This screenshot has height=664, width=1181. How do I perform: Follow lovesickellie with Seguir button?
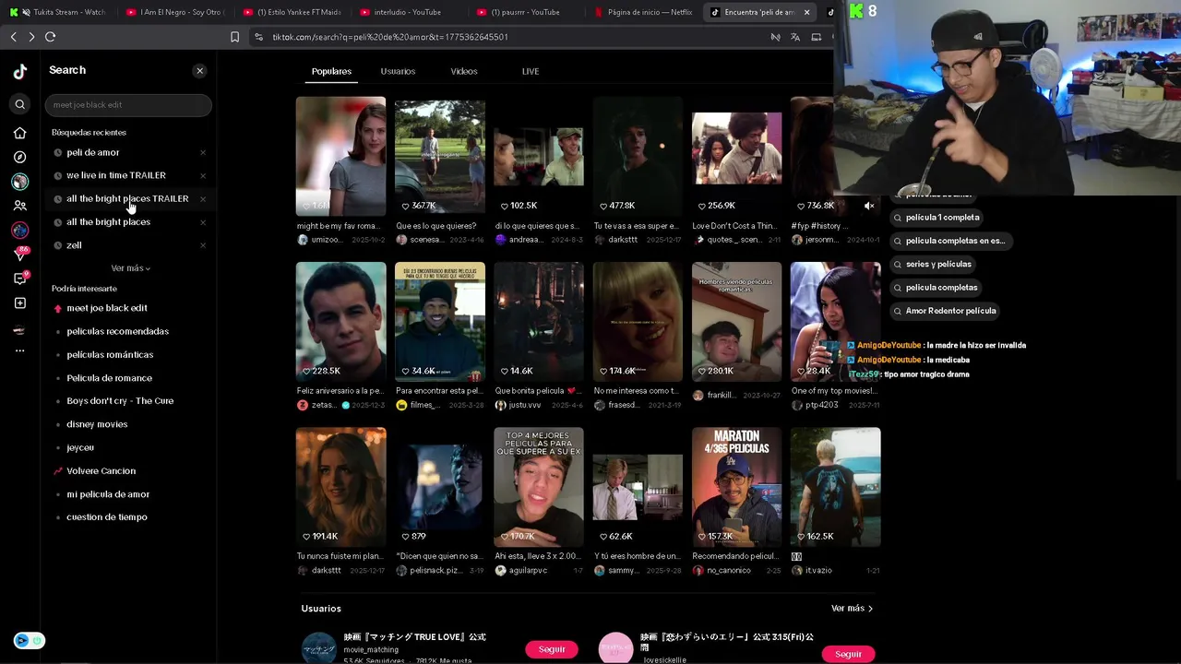point(848,654)
